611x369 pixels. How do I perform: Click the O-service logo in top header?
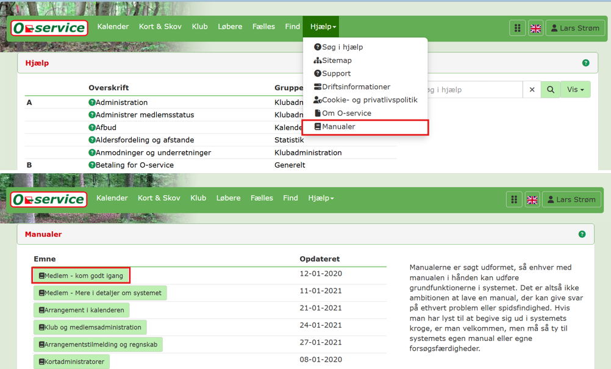click(x=49, y=28)
